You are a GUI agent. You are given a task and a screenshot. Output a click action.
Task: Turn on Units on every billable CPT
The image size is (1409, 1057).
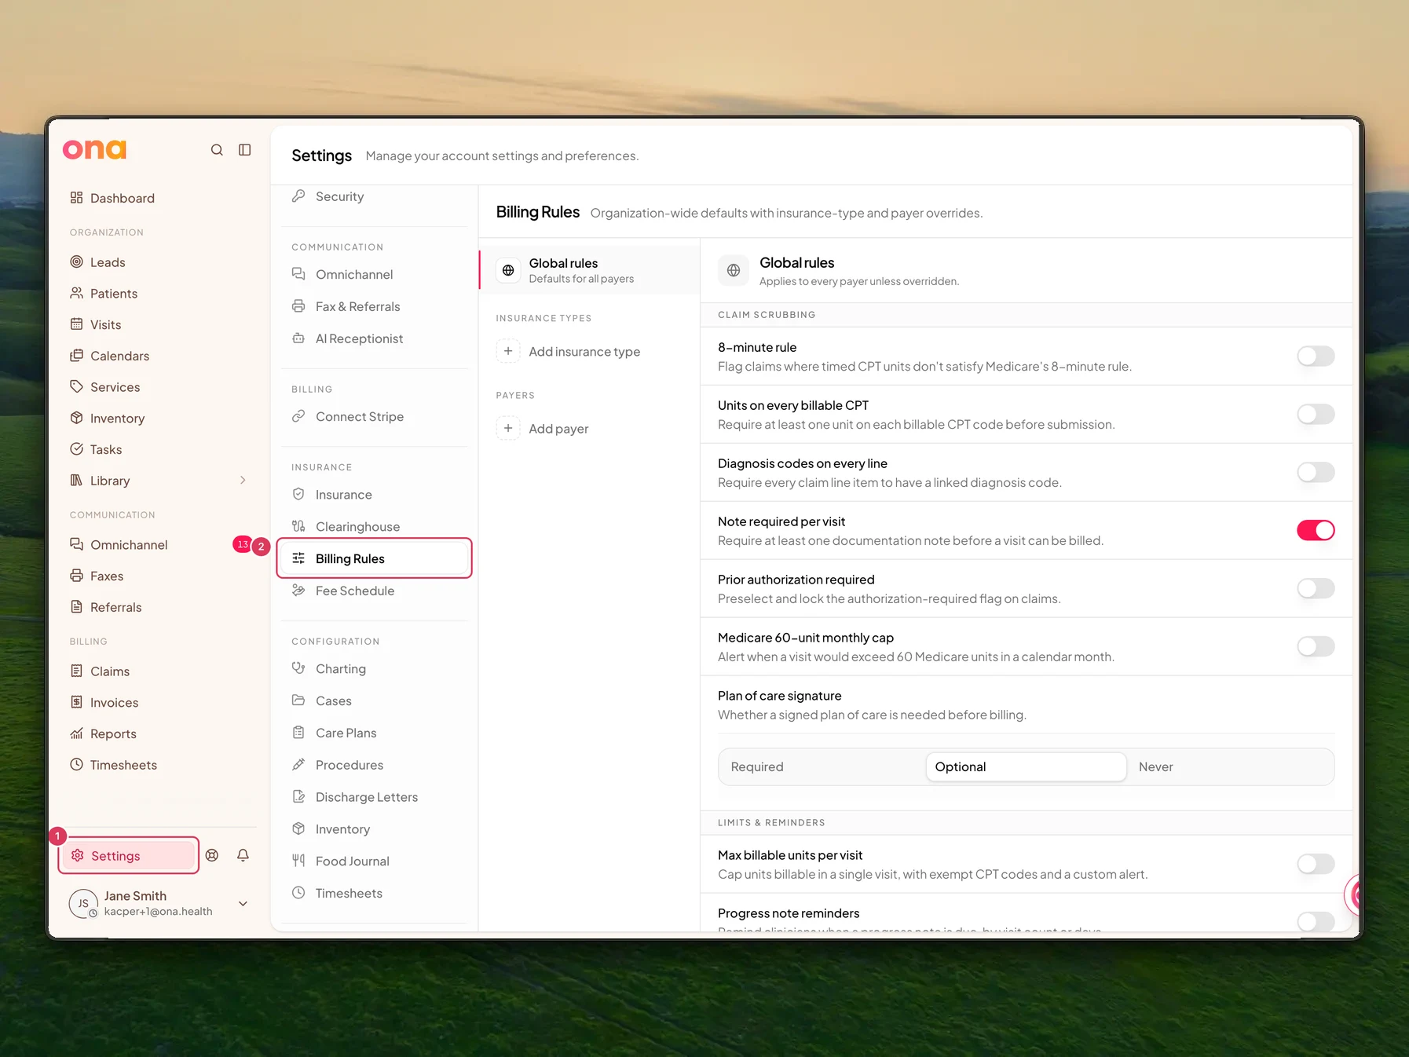[1316, 414]
